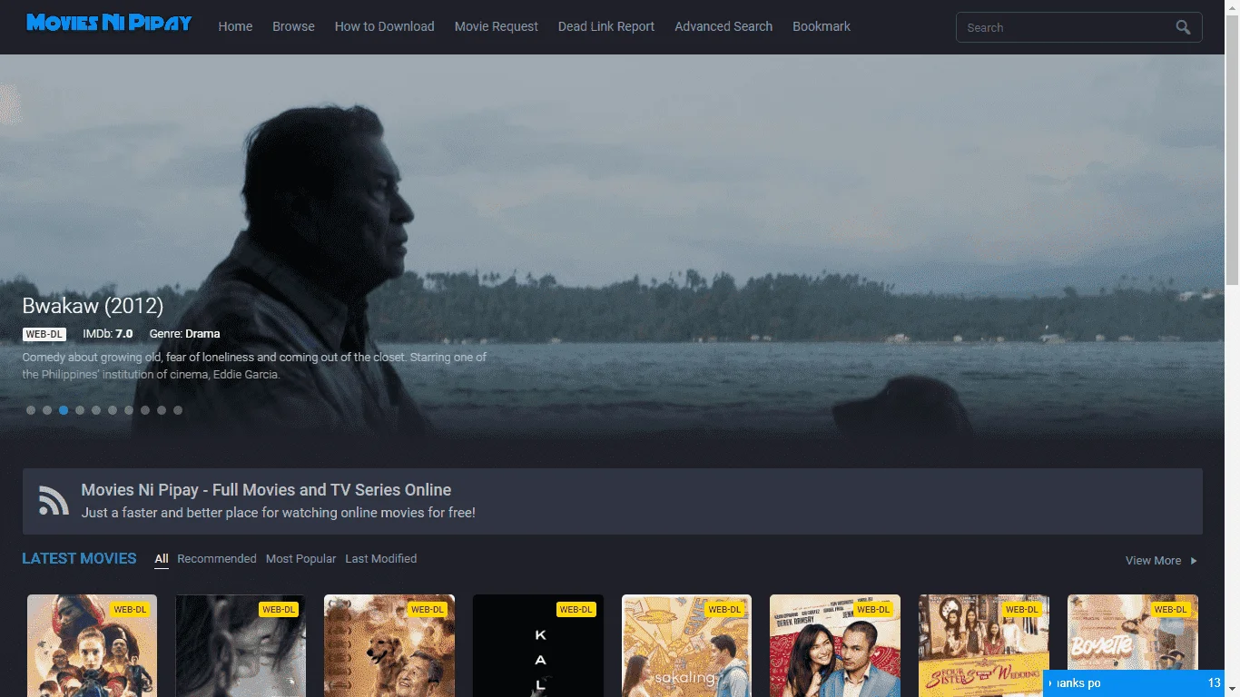This screenshot has width=1240, height=697.
Task: Jump to the fifth carousel dot
Action: 96,410
